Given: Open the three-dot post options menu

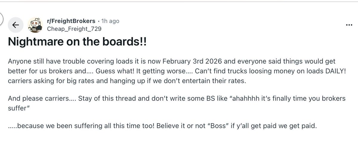Looking at the screenshot, I should coord(348,25).
